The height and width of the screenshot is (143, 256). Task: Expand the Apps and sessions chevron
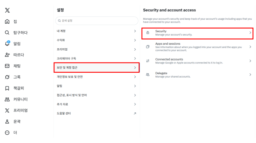click(x=250, y=47)
